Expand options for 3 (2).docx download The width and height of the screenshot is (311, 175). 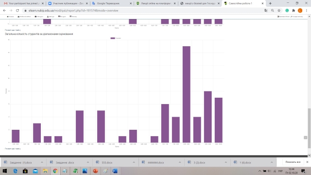(x=225, y=162)
